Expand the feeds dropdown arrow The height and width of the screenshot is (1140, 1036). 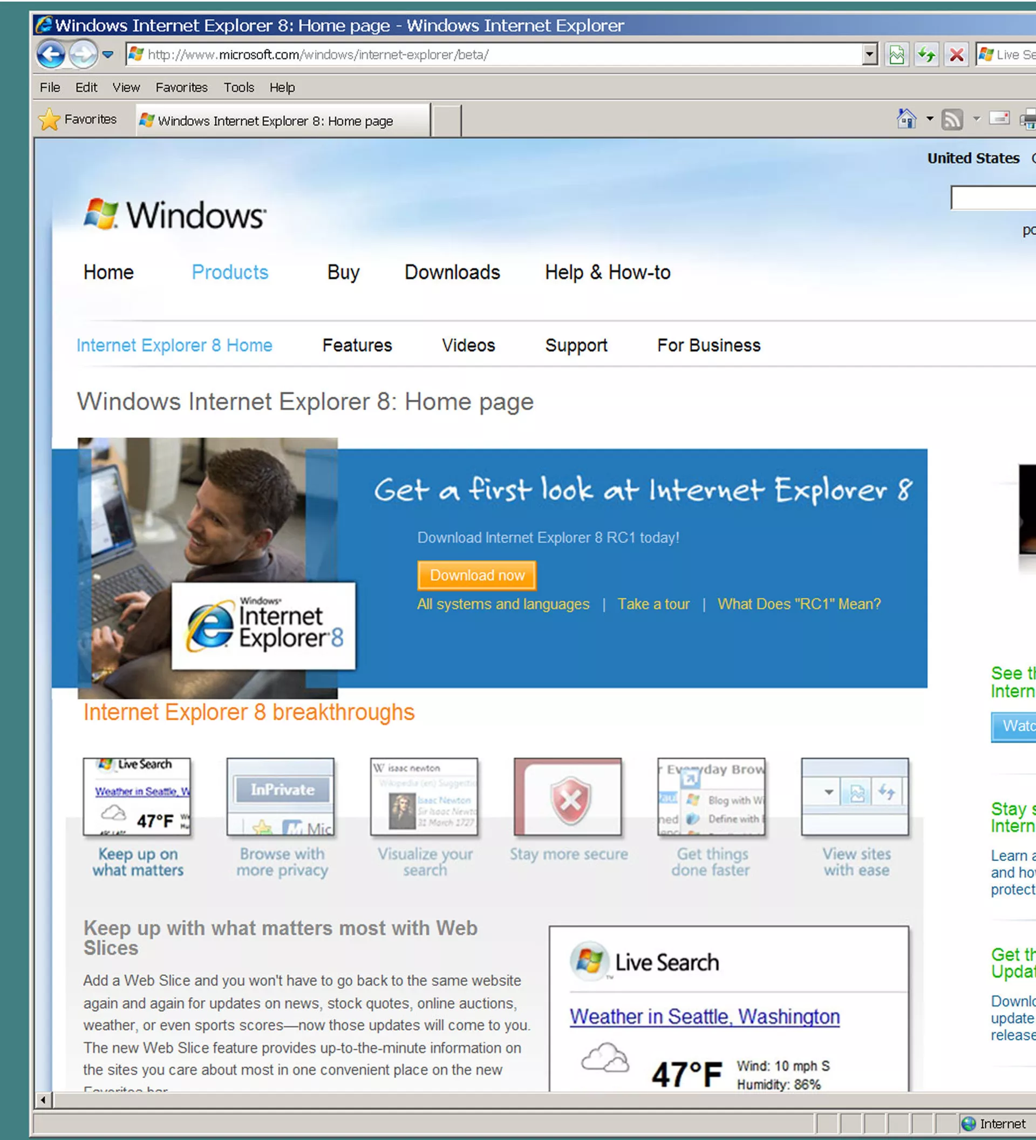pyautogui.click(x=977, y=119)
